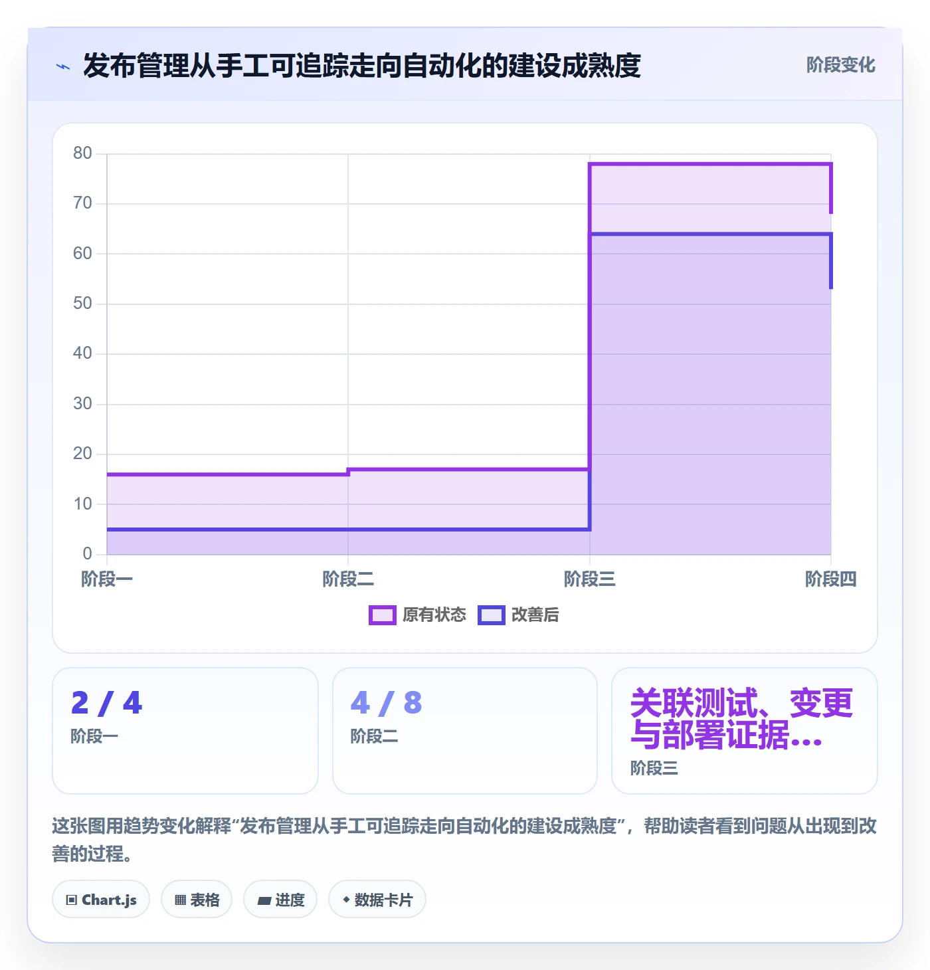Click the 10 y-axis tick label
The width and height of the screenshot is (930, 970).
(x=83, y=504)
